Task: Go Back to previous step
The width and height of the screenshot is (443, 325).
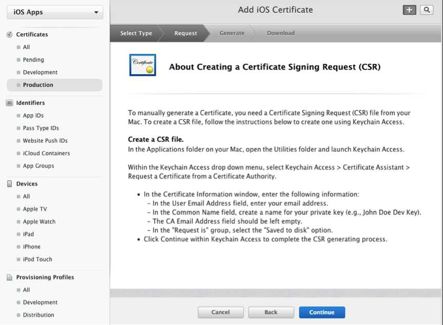Action: pos(271,312)
